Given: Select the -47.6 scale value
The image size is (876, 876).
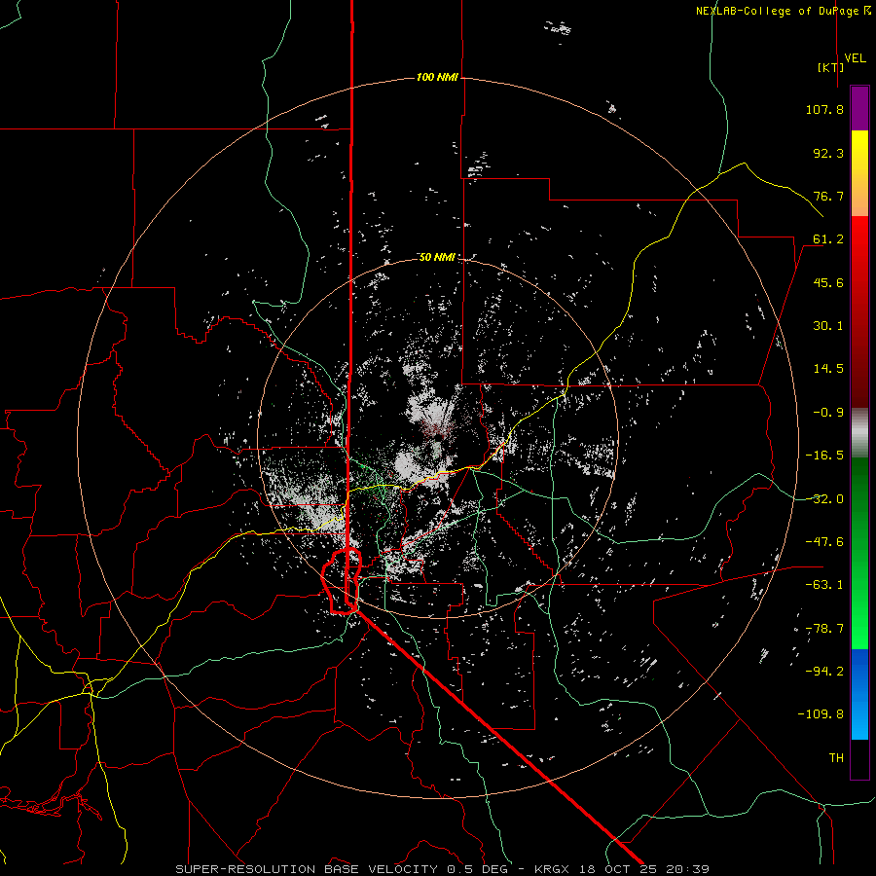Looking at the screenshot, I should tap(824, 542).
